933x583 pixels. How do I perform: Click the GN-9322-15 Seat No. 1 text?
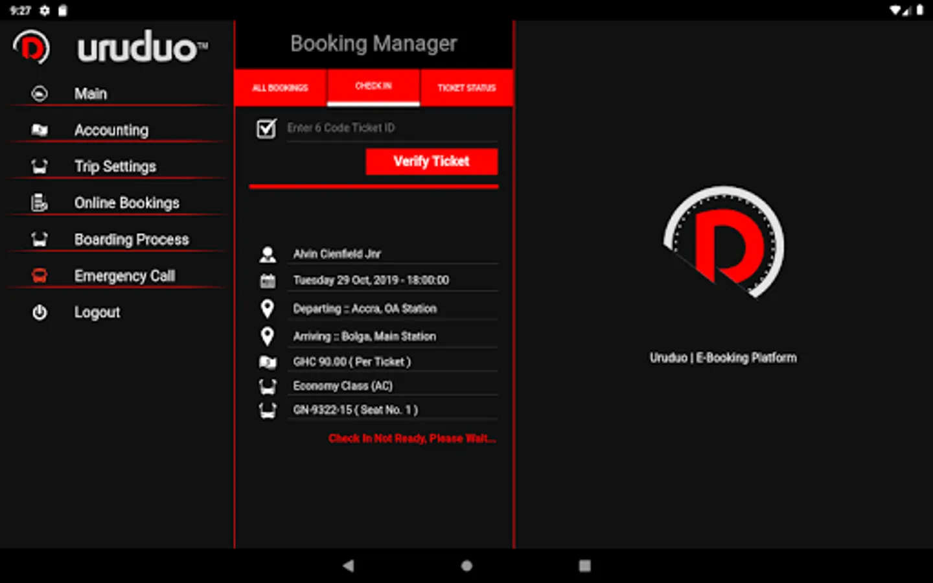click(x=356, y=410)
